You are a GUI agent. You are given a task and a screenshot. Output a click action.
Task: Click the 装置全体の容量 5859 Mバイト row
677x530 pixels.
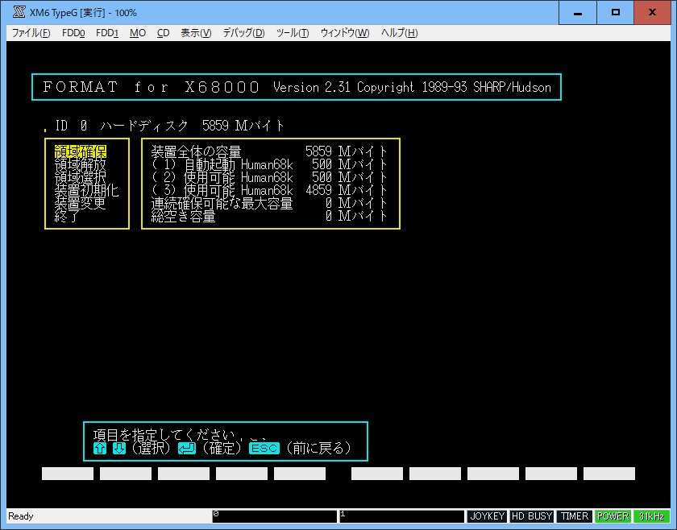point(269,151)
